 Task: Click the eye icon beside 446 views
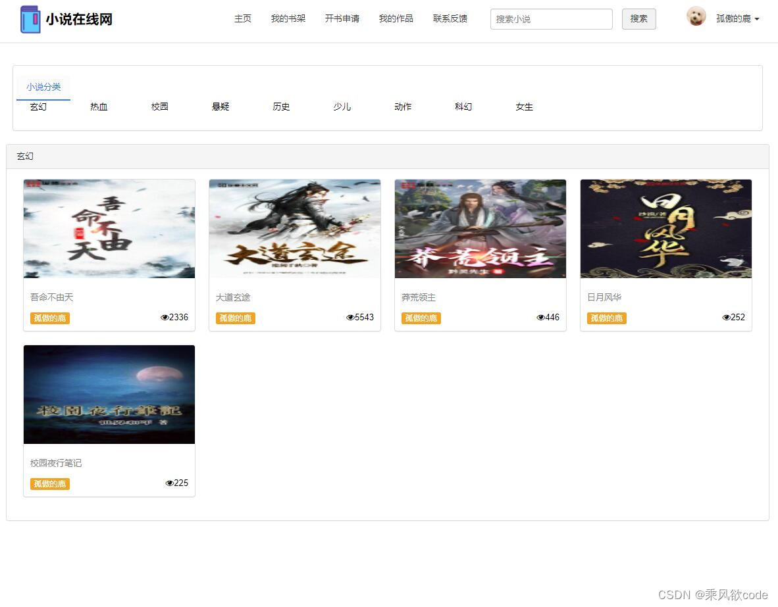[x=540, y=318]
